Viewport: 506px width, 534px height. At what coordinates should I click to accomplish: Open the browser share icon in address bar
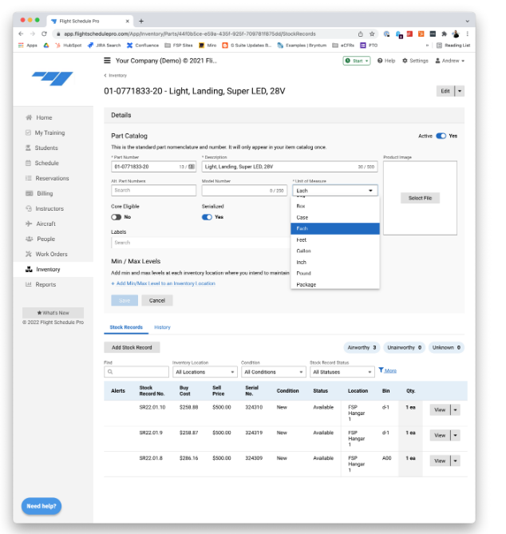click(x=360, y=34)
